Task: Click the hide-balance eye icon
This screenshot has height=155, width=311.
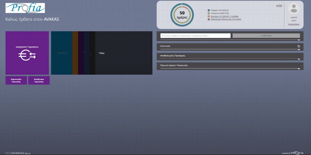Action: point(277,6)
